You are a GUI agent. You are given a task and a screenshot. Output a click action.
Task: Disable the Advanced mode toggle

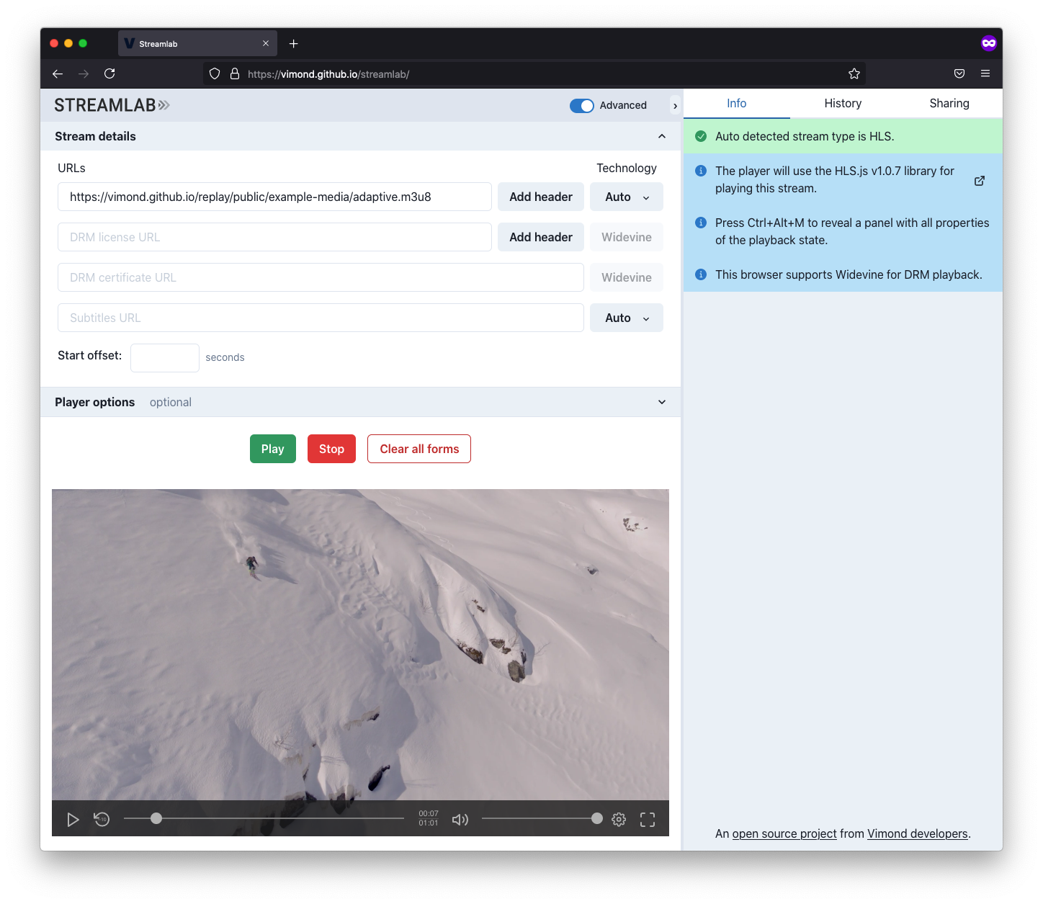581,105
